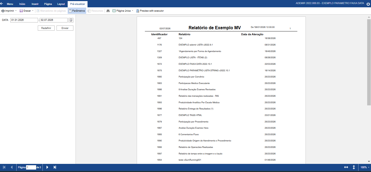
Task: Open the 100% zoom dropdown
Action: (x=364, y=167)
